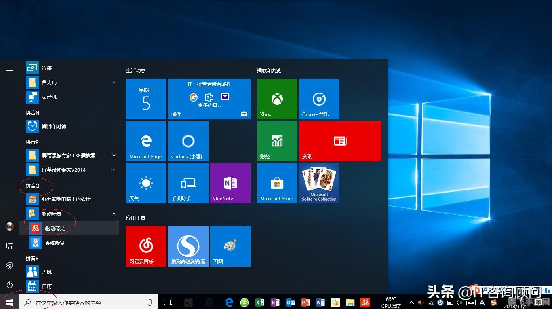Click the bright Edge taskbar icon
552x309 pixels.
coord(230,302)
